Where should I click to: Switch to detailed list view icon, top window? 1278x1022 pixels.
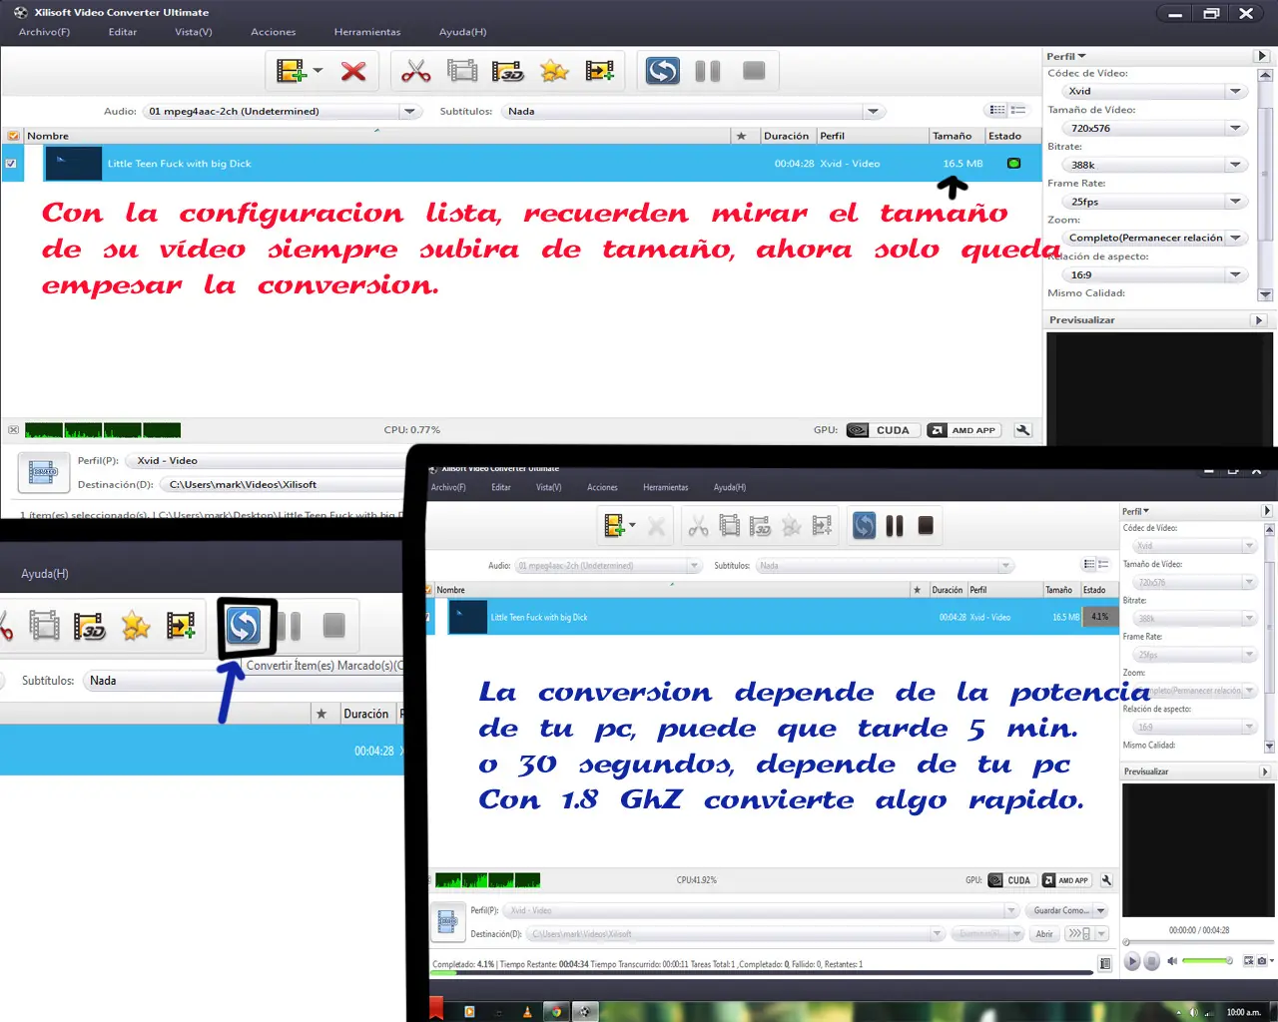(997, 110)
